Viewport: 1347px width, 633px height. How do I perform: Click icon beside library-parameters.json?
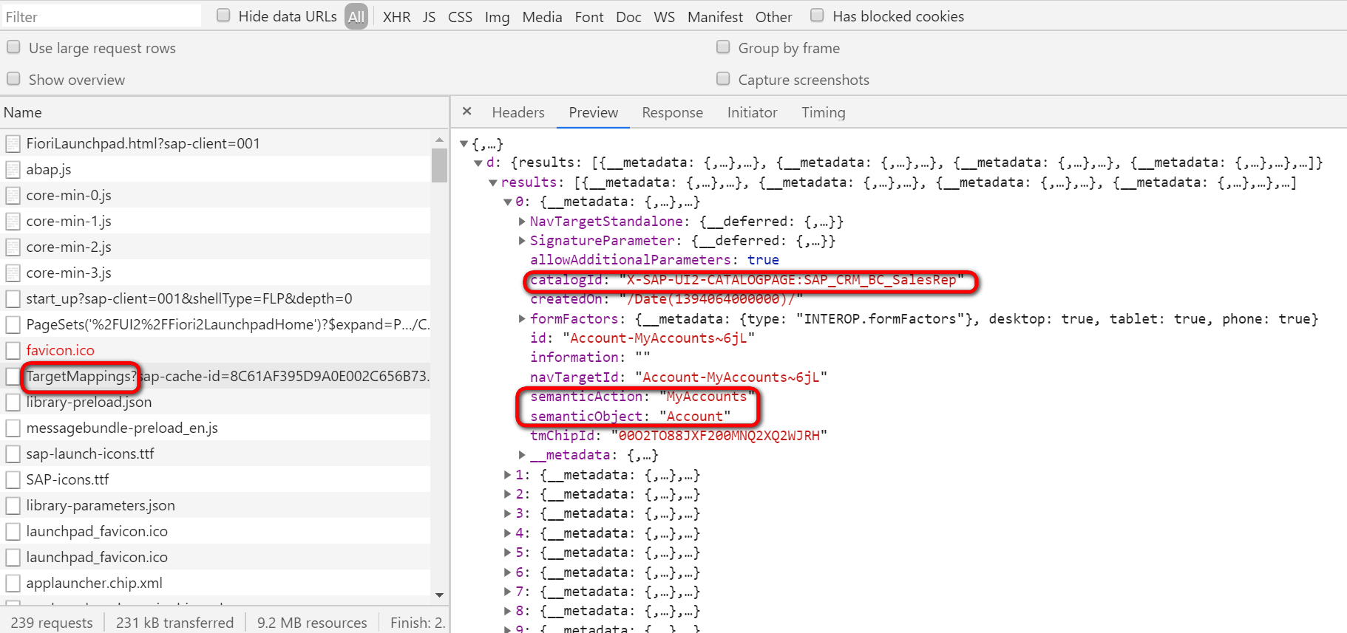point(13,505)
